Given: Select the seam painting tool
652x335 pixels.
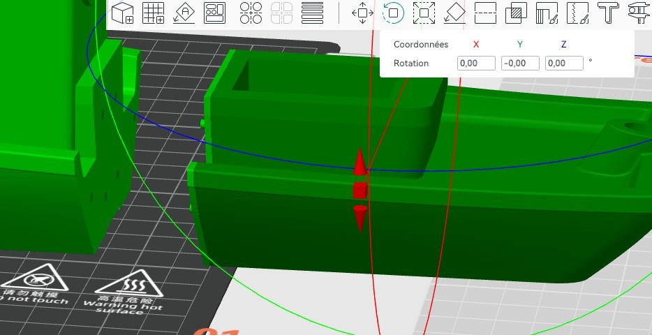Looking at the screenshot, I should 577,13.
